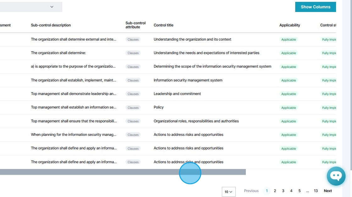
Task: Jump to last page 13
Action: tap(316, 191)
